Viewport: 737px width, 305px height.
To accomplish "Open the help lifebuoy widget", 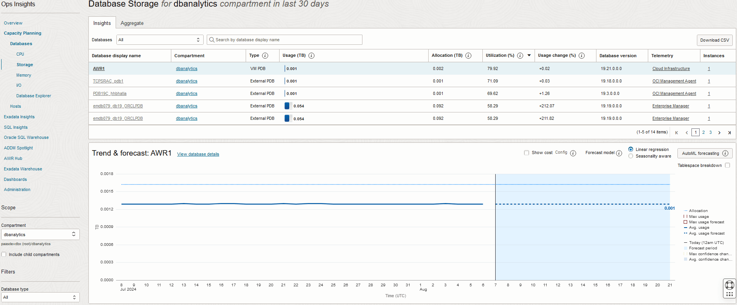I will tap(730, 285).
